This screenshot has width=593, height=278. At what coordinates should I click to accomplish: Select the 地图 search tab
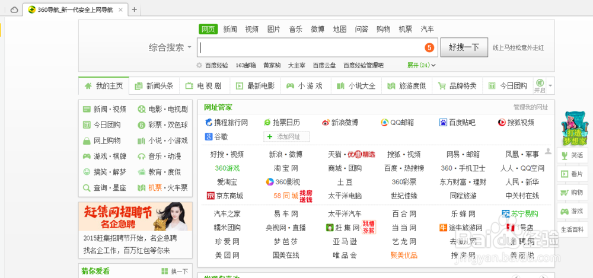[340, 29]
